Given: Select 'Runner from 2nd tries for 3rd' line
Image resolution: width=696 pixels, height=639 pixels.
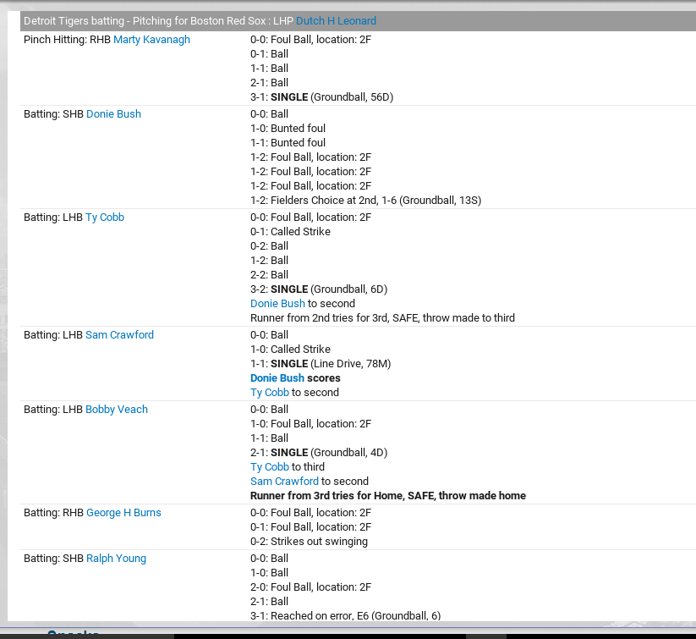Looking at the screenshot, I should (382, 318).
